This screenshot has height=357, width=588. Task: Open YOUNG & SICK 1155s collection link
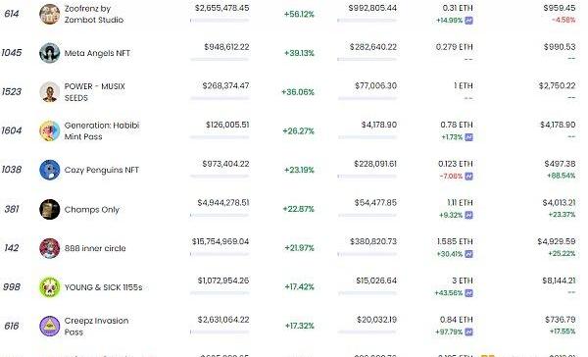pyautogui.click(x=103, y=287)
